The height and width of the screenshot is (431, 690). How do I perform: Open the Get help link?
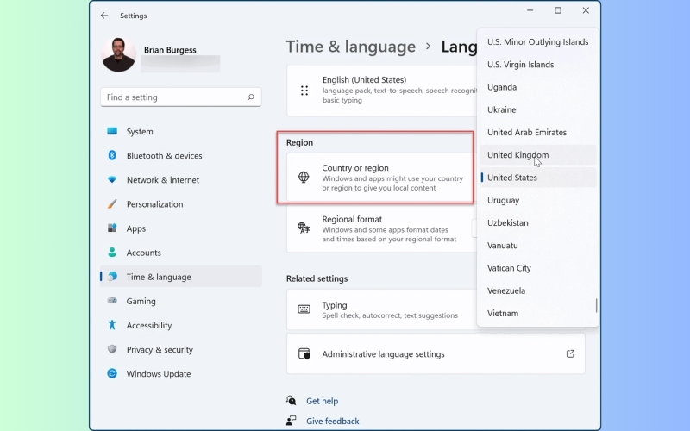coord(322,401)
